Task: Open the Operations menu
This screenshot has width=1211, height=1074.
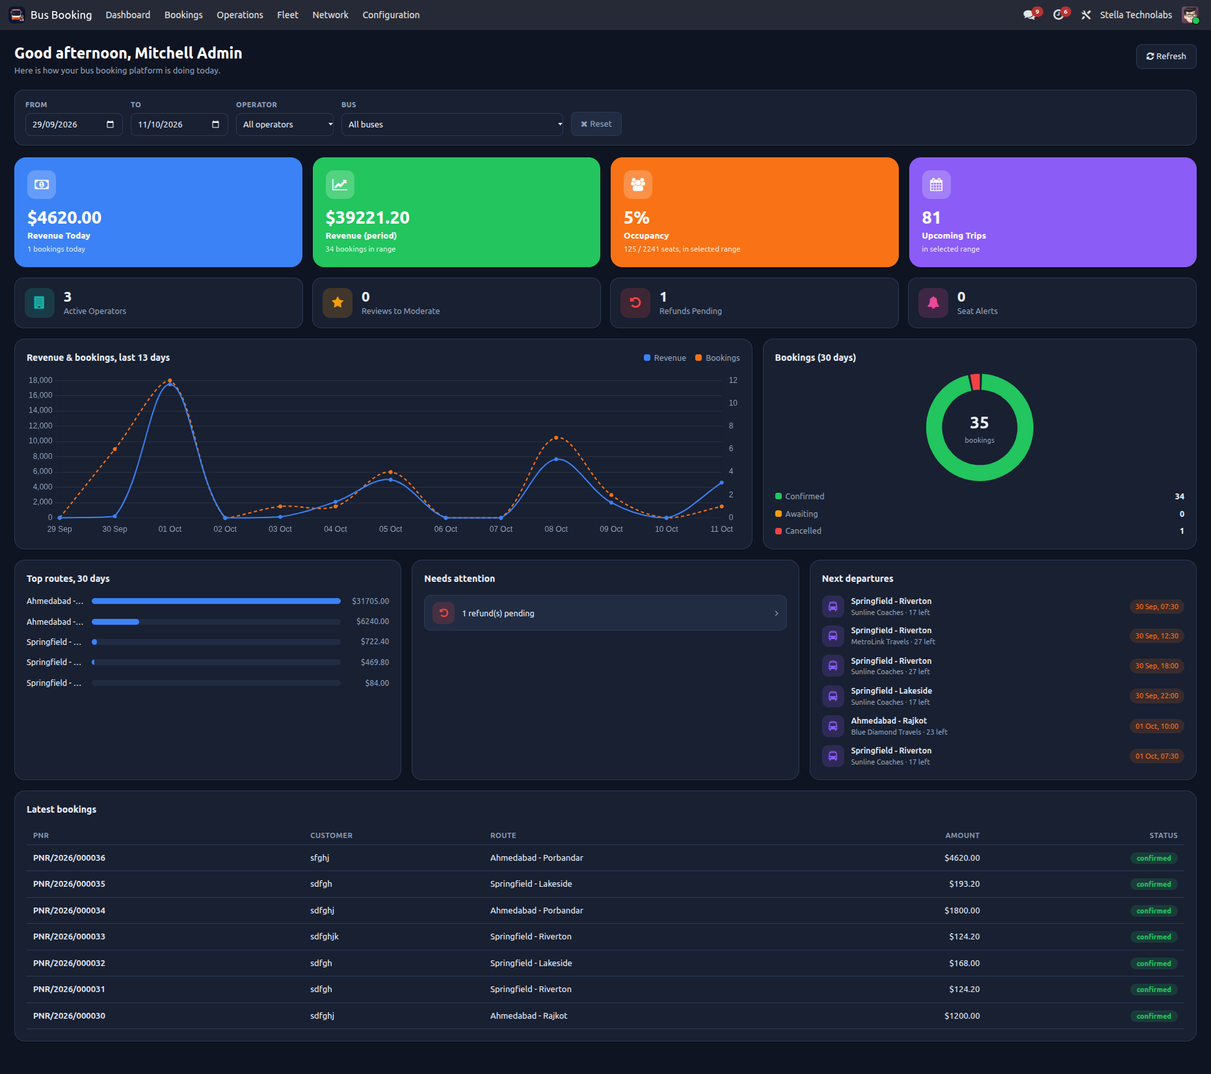Action: point(240,15)
